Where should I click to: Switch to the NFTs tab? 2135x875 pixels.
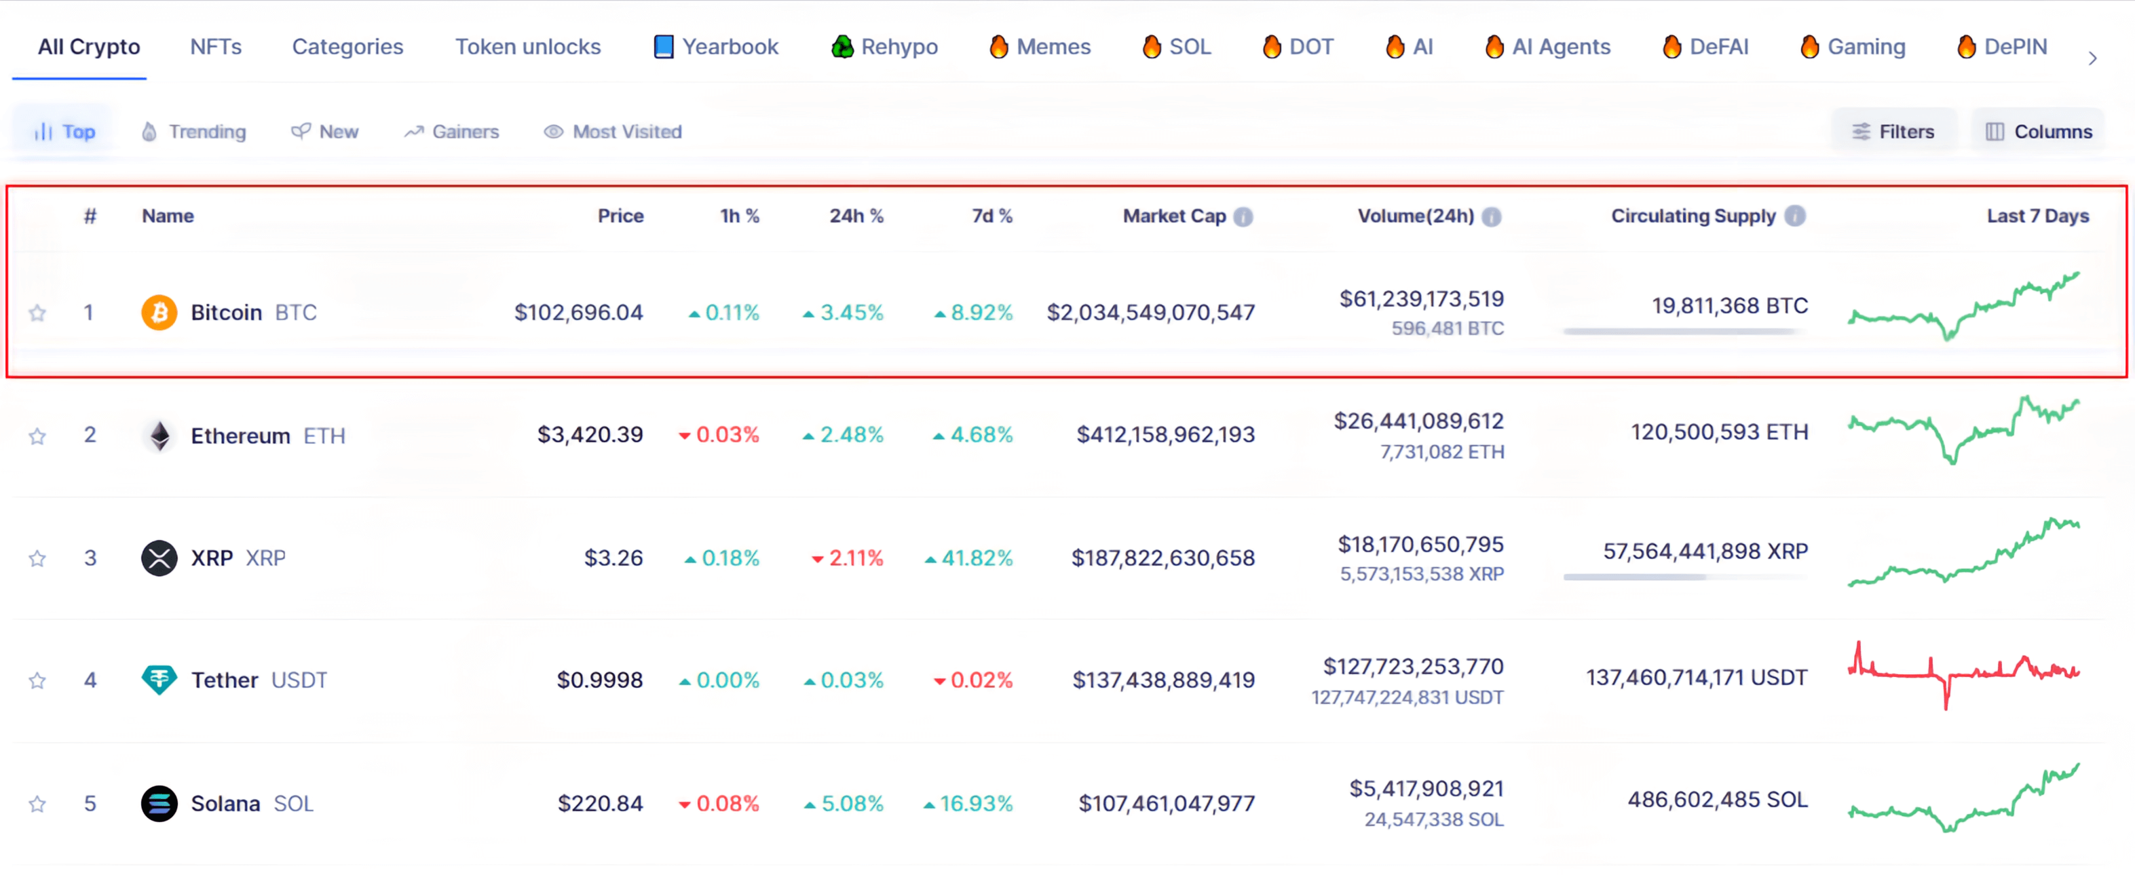pyautogui.click(x=216, y=46)
